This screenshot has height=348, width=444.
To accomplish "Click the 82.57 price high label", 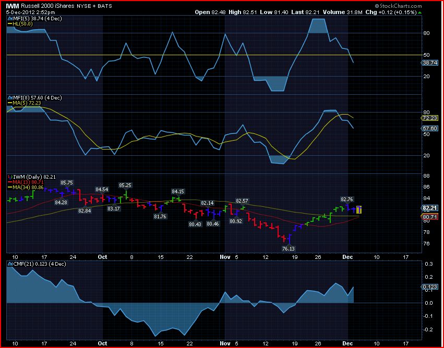I will pos(242,201).
